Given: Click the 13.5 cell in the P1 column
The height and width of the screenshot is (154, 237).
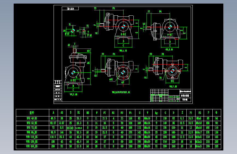Looking at the screenshot, I should pos(191,137).
